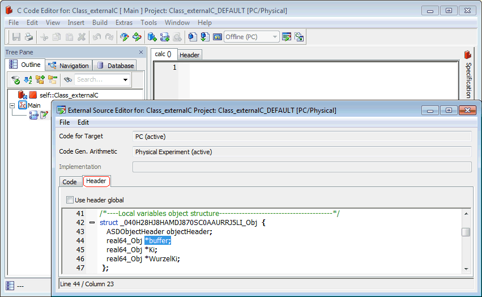Click the Delete X toolbar icon

pos(82,37)
